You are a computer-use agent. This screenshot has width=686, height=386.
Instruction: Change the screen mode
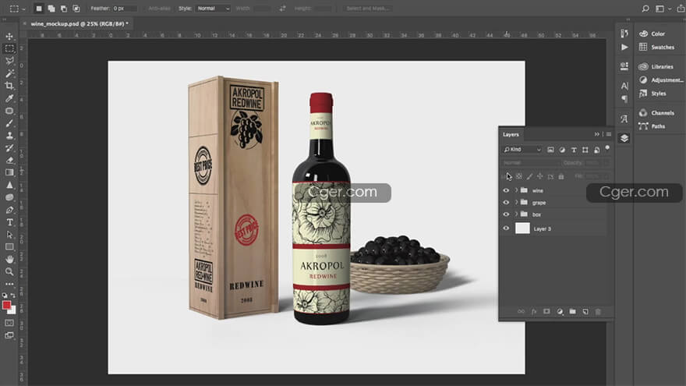click(x=9, y=335)
